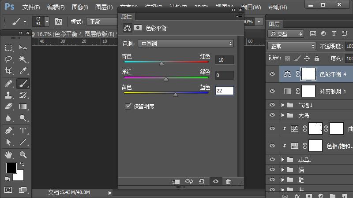The height and width of the screenshot is (198, 353).
Task: Open the brush panel toggle icon
Action: click(59, 22)
